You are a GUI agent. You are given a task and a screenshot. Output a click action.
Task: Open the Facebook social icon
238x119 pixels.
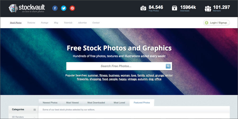point(55,8)
